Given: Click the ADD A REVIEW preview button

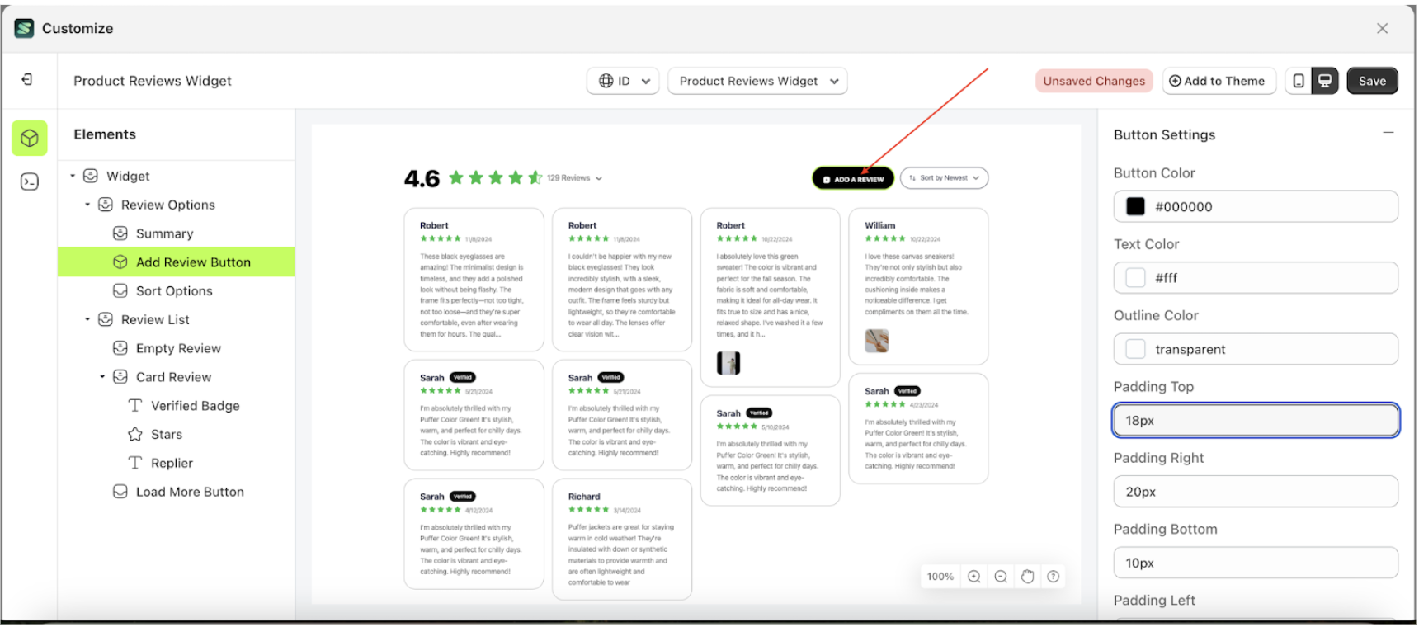Looking at the screenshot, I should point(853,178).
